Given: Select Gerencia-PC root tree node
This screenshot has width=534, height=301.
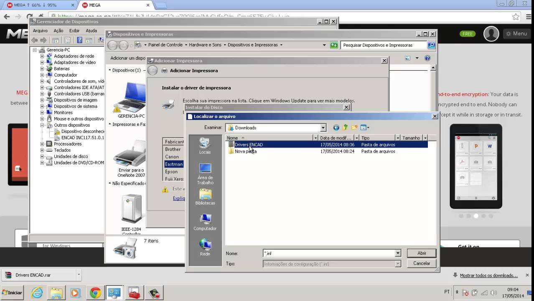Looking at the screenshot, I should point(58,50).
